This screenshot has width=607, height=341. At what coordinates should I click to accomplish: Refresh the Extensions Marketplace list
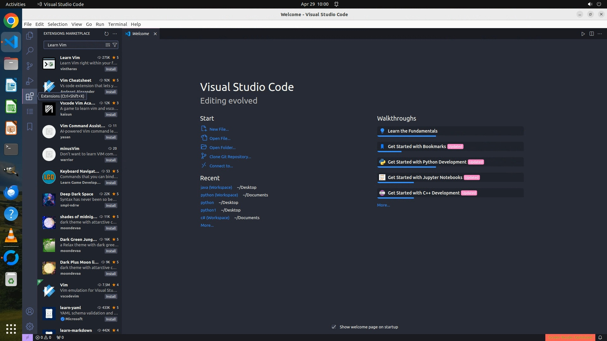[x=106, y=33]
